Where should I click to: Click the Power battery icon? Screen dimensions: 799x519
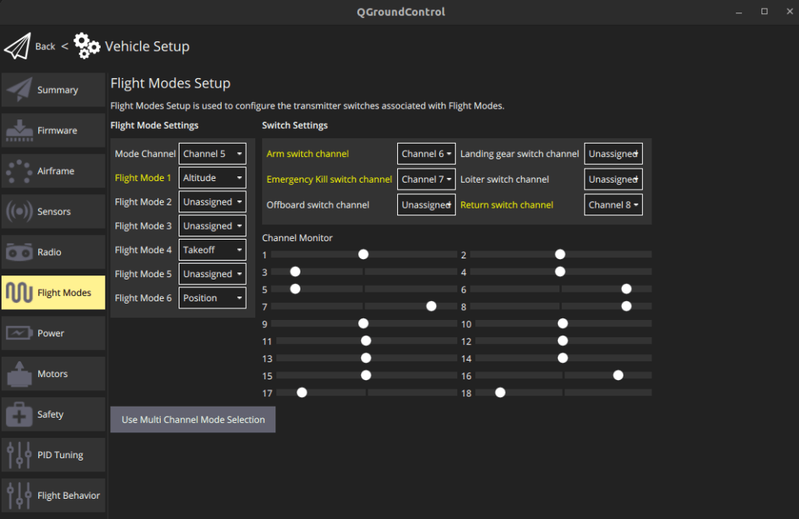(x=20, y=334)
